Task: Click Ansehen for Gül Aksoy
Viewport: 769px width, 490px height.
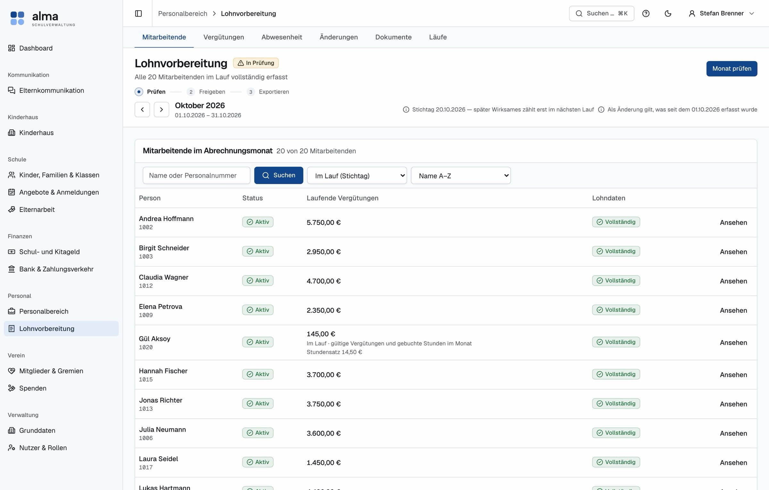Action: [733, 343]
